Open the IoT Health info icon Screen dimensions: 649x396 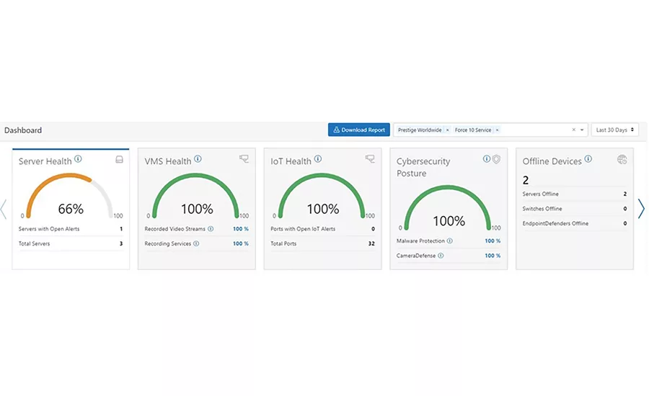pyautogui.click(x=318, y=158)
